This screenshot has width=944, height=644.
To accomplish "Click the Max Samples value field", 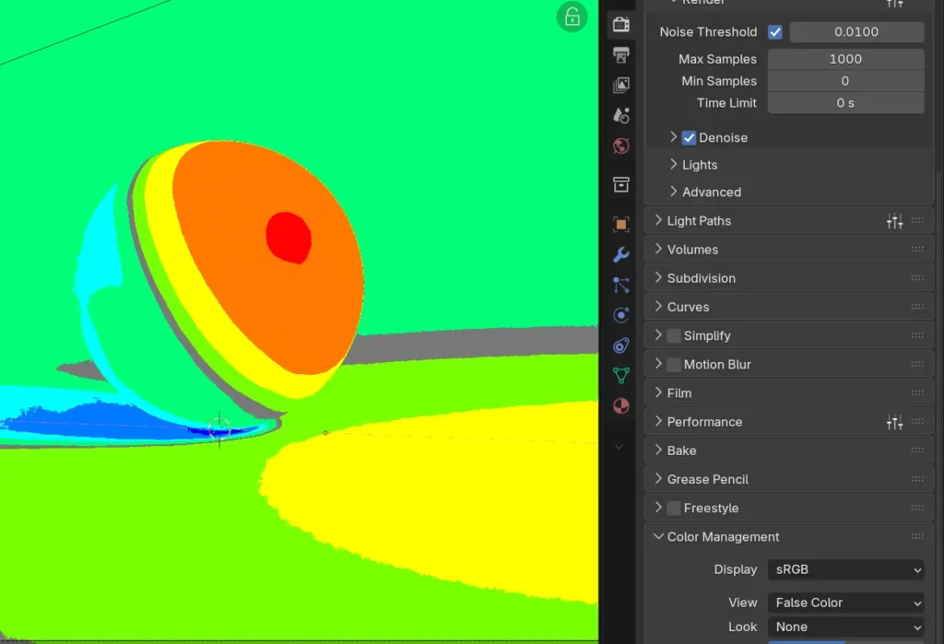I will tap(845, 59).
